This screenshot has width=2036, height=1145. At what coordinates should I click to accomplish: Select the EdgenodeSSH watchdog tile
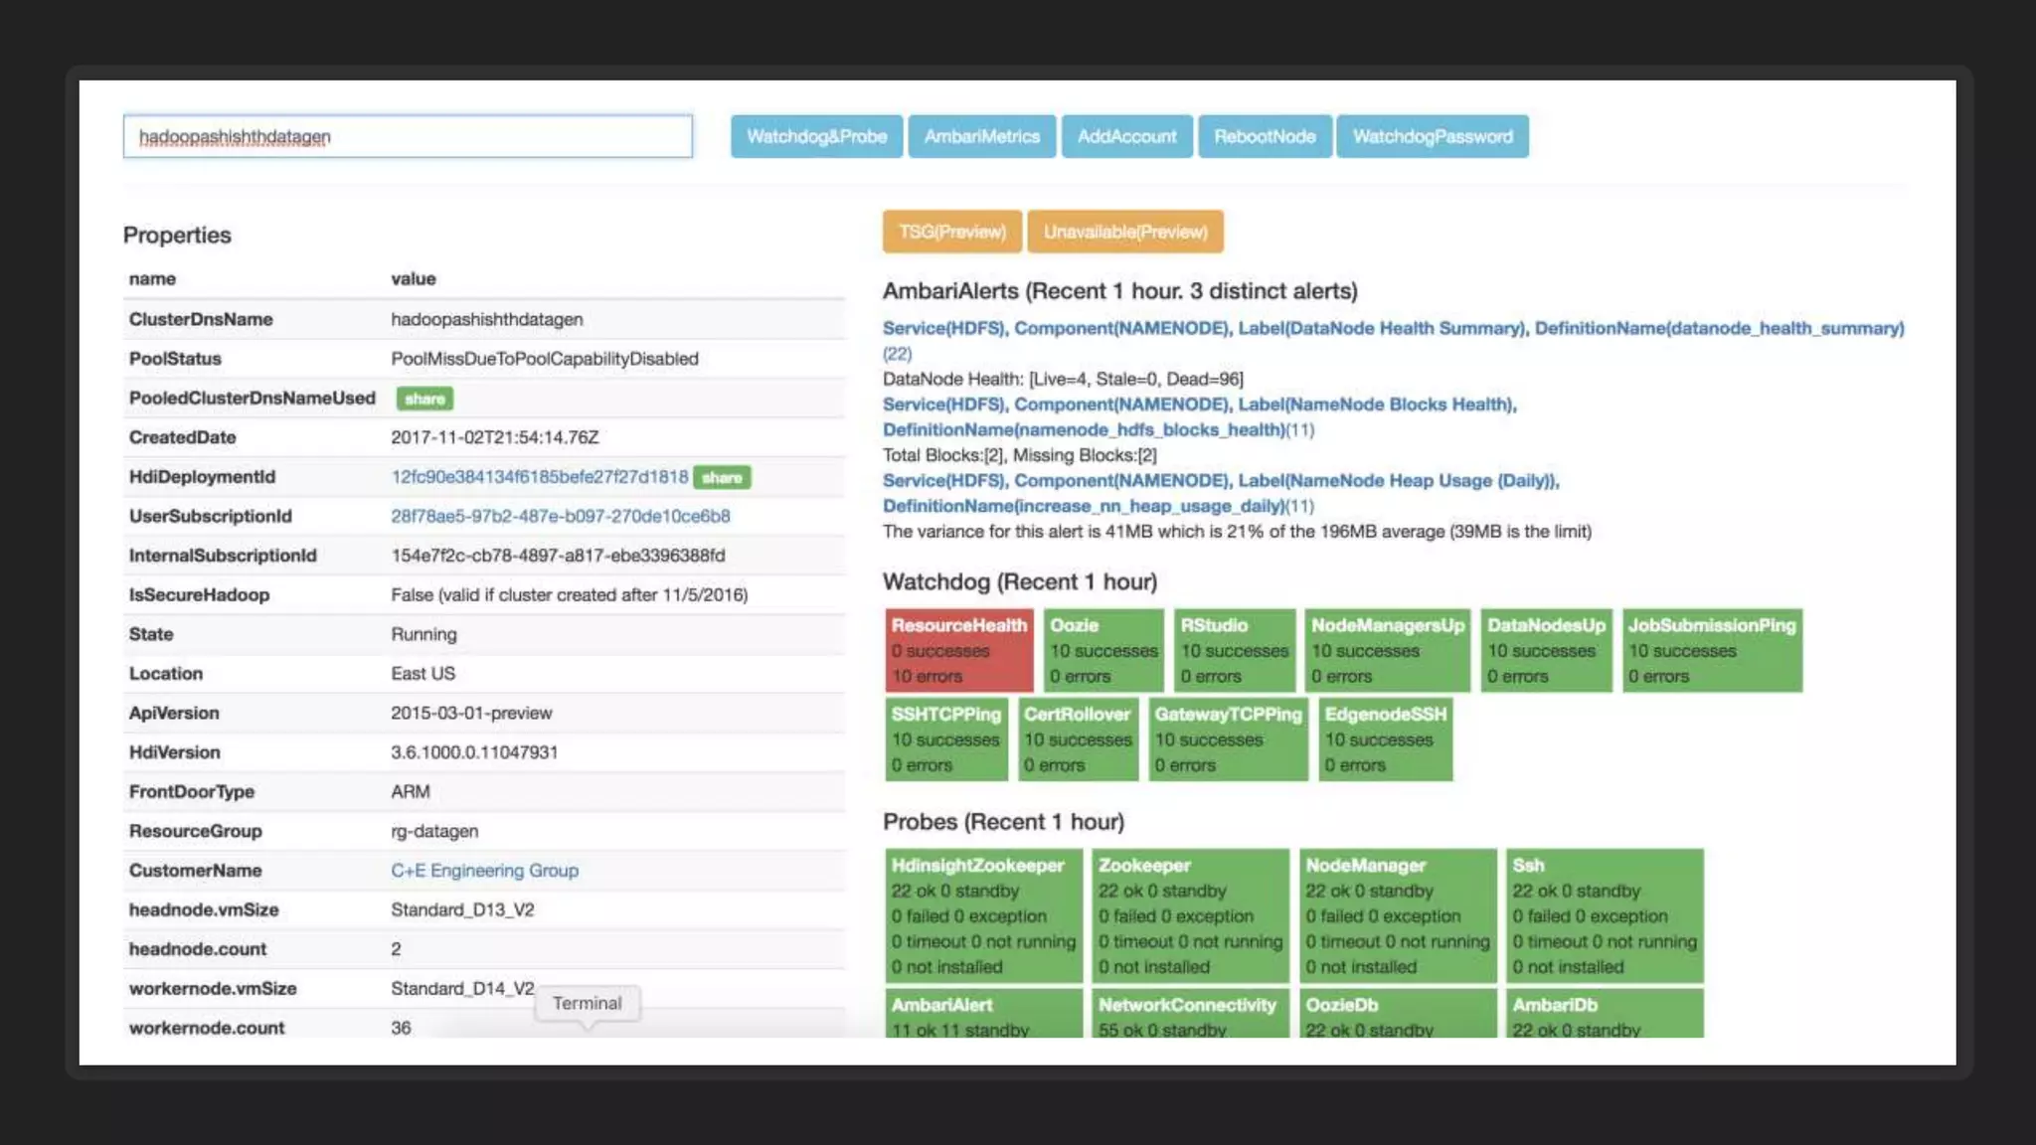pyautogui.click(x=1384, y=738)
